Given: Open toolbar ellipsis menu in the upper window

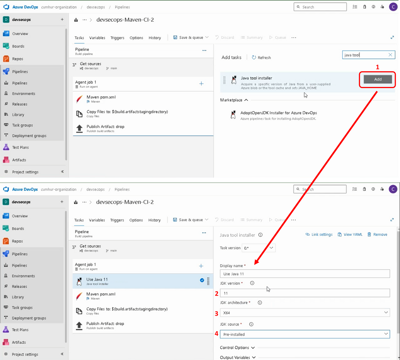Looking at the screenshot, I should click(x=294, y=38).
